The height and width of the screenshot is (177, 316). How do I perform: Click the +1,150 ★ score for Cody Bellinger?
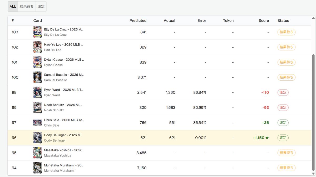[261, 138]
